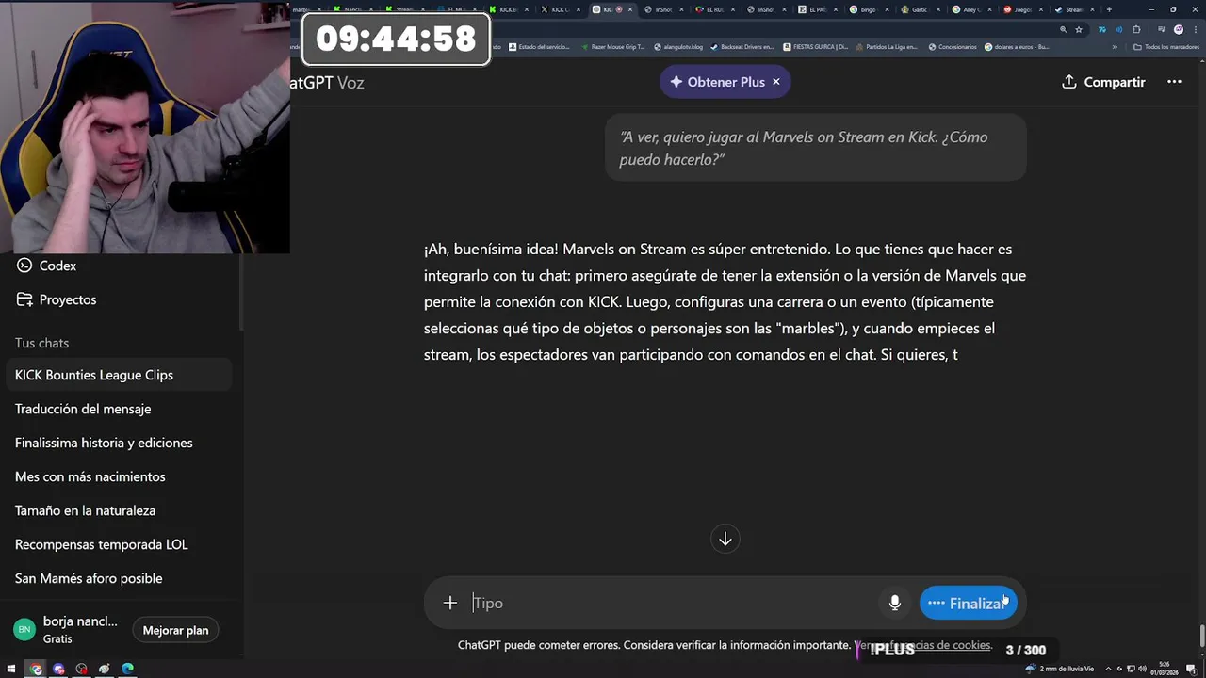The height and width of the screenshot is (678, 1206).
Task: Open the FIESTAS GUIRCA bookmark
Action: tap(815, 47)
